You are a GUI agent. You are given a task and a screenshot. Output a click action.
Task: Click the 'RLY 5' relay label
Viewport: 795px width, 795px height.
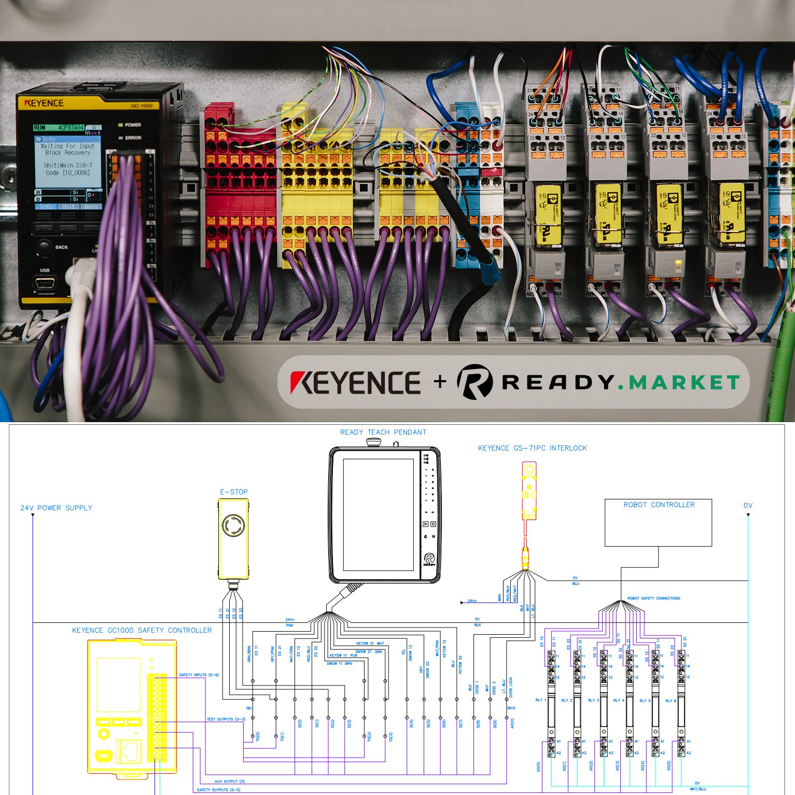[645, 700]
